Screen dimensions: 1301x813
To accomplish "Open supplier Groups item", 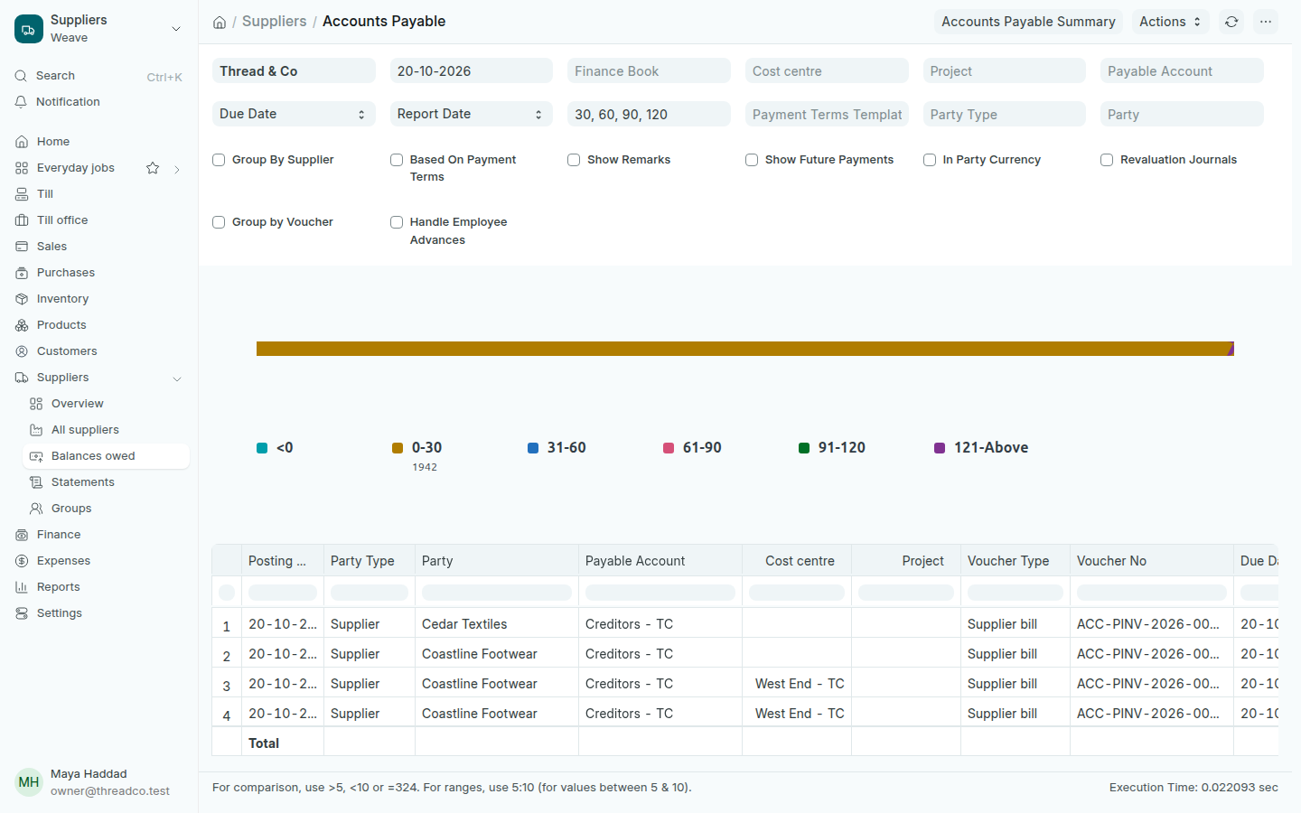I will tap(71, 509).
